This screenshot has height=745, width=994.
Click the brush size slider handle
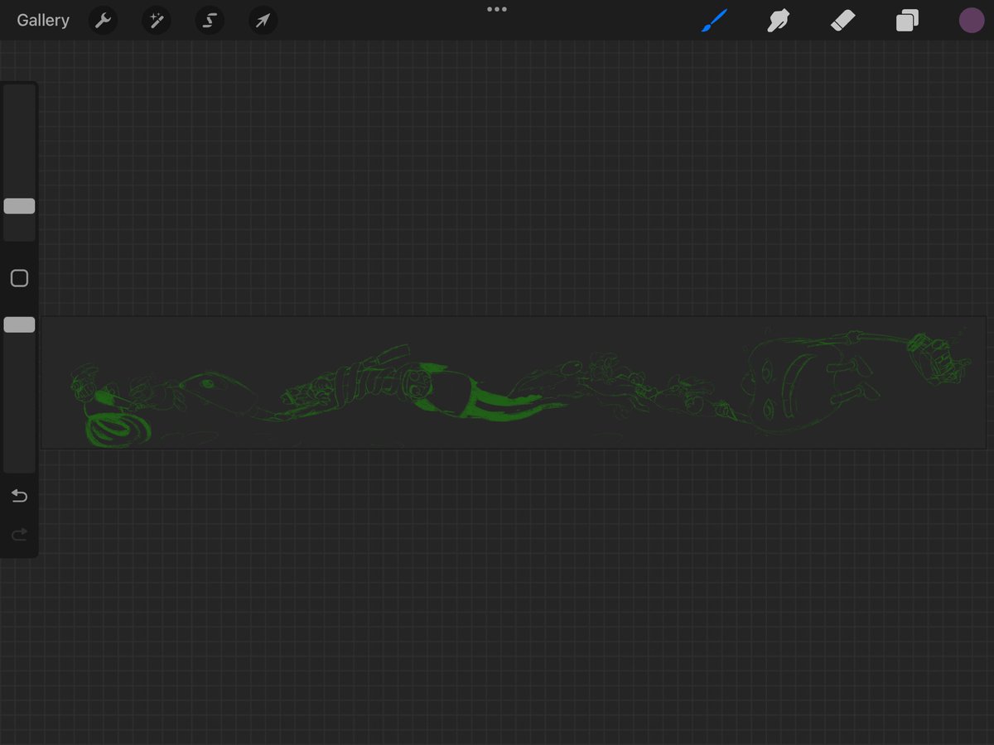(19, 206)
